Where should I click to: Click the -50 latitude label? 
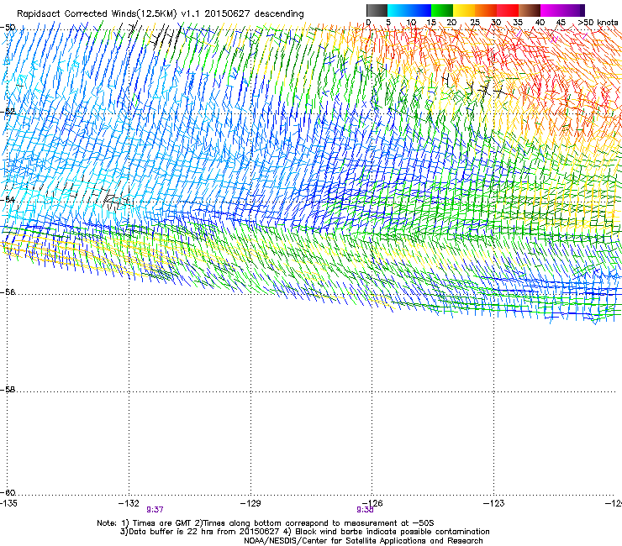point(8,28)
